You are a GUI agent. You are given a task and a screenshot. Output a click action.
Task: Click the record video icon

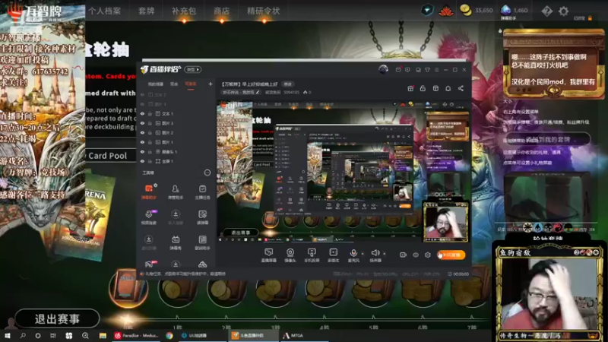pyautogui.click(x=403, y=255)
